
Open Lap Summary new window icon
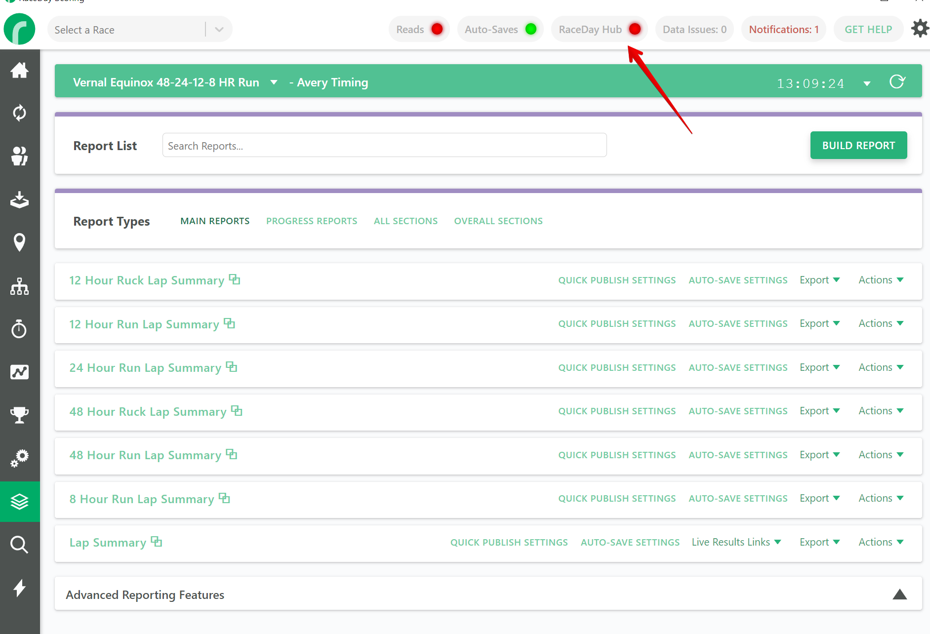click(157, 542)
